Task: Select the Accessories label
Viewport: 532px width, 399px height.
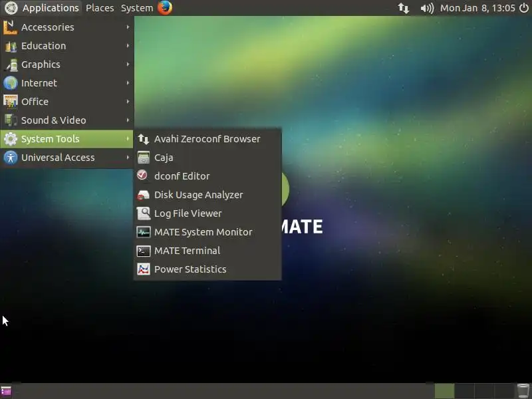Action: pyautogui.click(x=47, y=27)
